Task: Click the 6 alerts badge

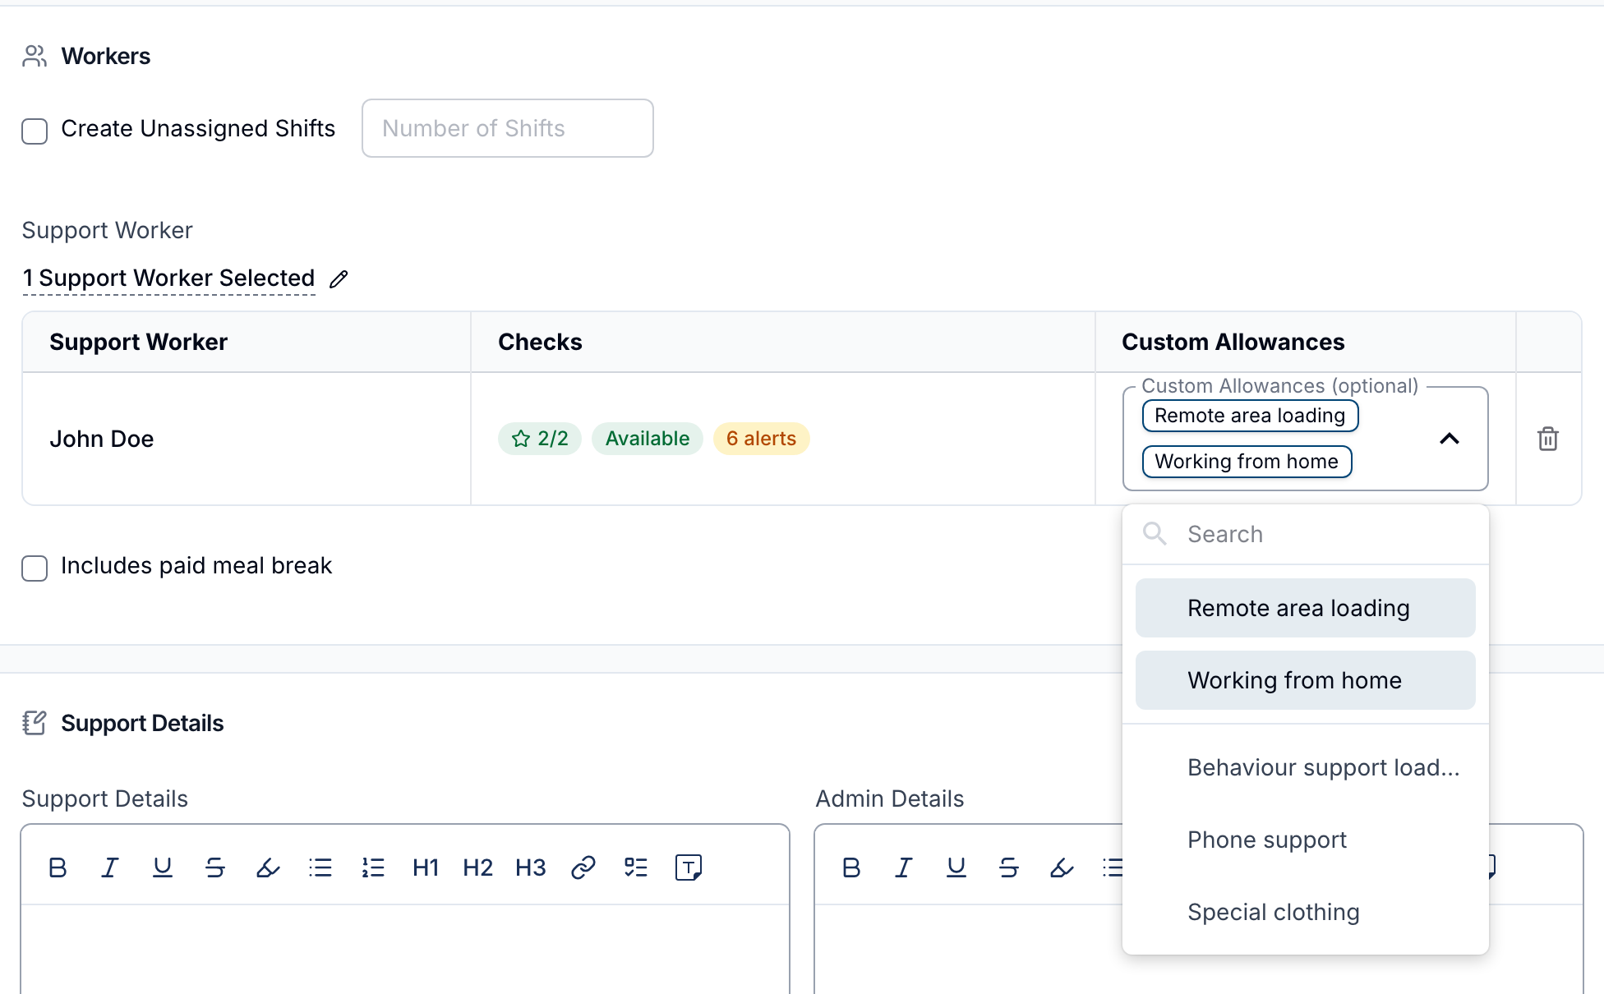Action: [x=761, y=439]
